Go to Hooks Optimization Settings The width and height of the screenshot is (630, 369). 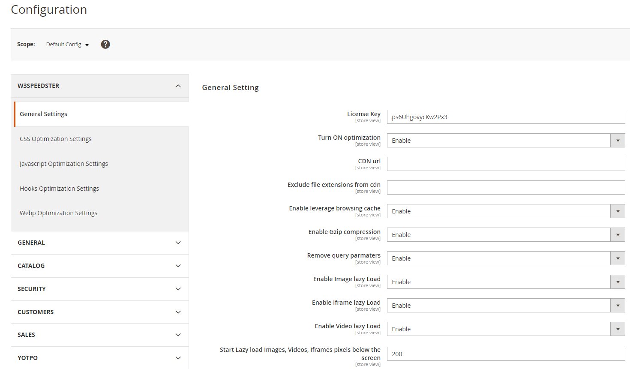click(59, 189)
